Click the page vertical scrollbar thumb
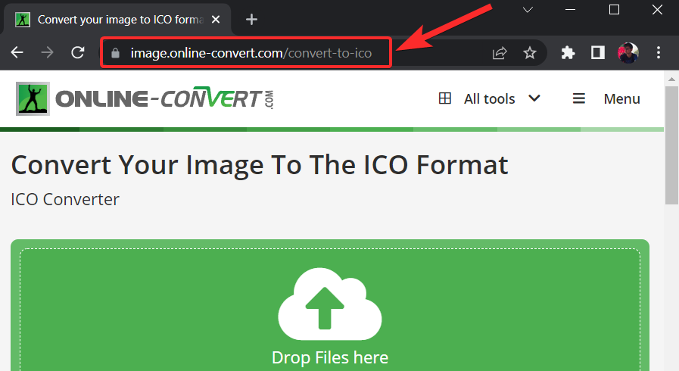The height and width of the screenshot is (371, 679). tap(671, 145)
